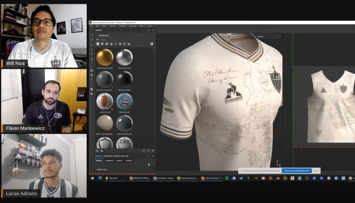This screenshot has height=203, width=355.
Task: Open Steam from taskbar
Action: coord(241,178)
